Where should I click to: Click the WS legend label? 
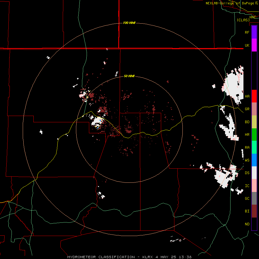point(247,160)
